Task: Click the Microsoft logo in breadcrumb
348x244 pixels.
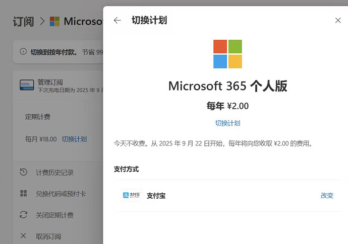Action: tap(55, 22)
